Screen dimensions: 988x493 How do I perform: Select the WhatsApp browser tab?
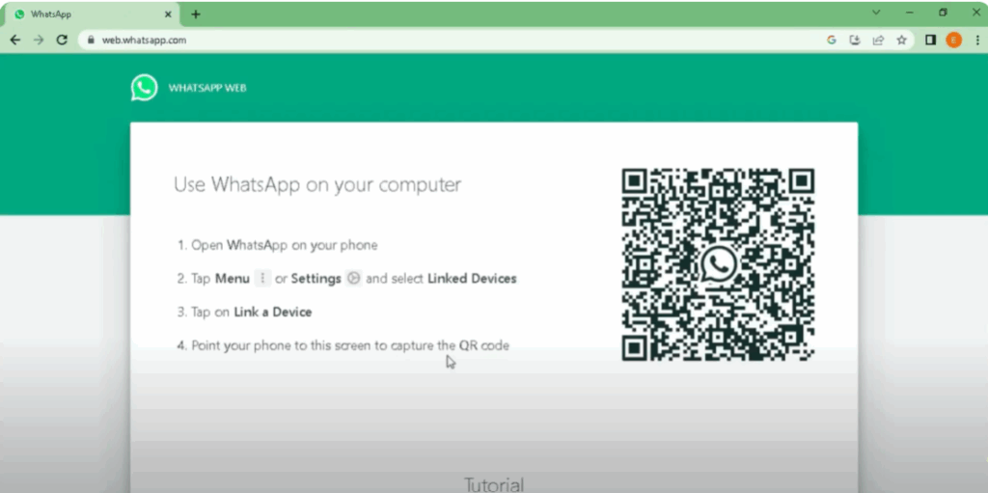[x=92, y=14]
